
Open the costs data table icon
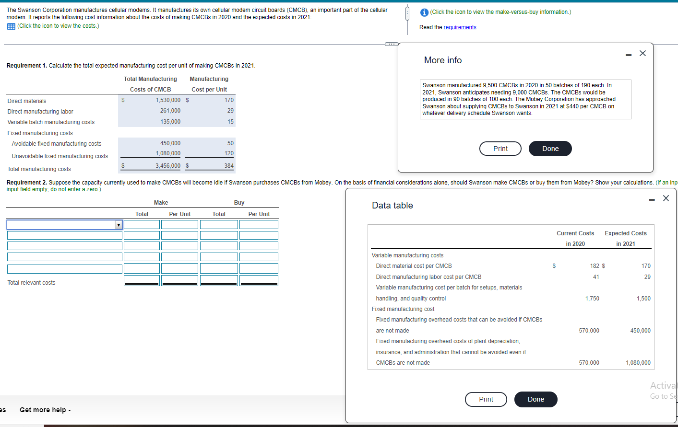click(11, 26)
